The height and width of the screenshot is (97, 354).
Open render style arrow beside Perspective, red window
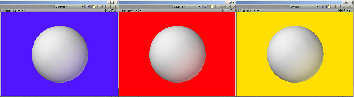140,11
